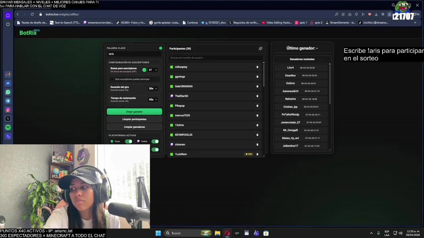Toggle the Trovo platform switch

pos(129,141)
